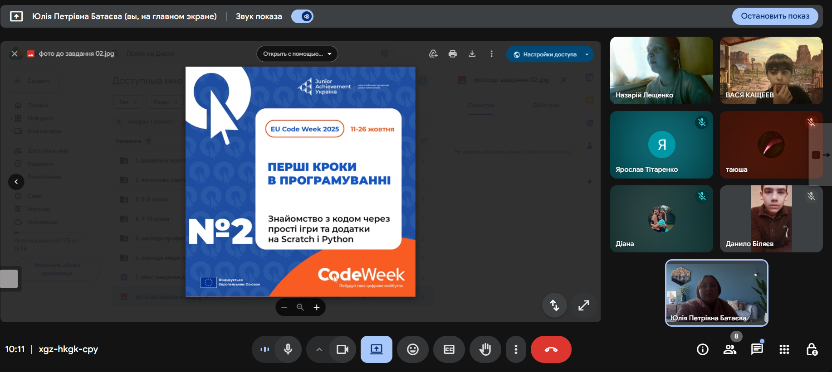The image size is (832, 372).
Task: Open meeting more options menu
Action: coord(516,349)
